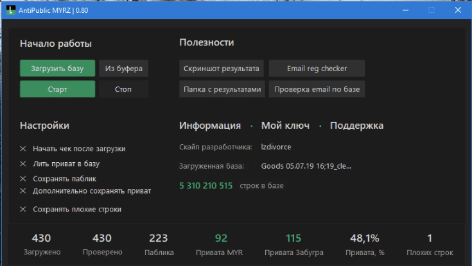Click Проверка email по базе button
The height and width of the screenshot is (266, 472).
coord(317,89)
